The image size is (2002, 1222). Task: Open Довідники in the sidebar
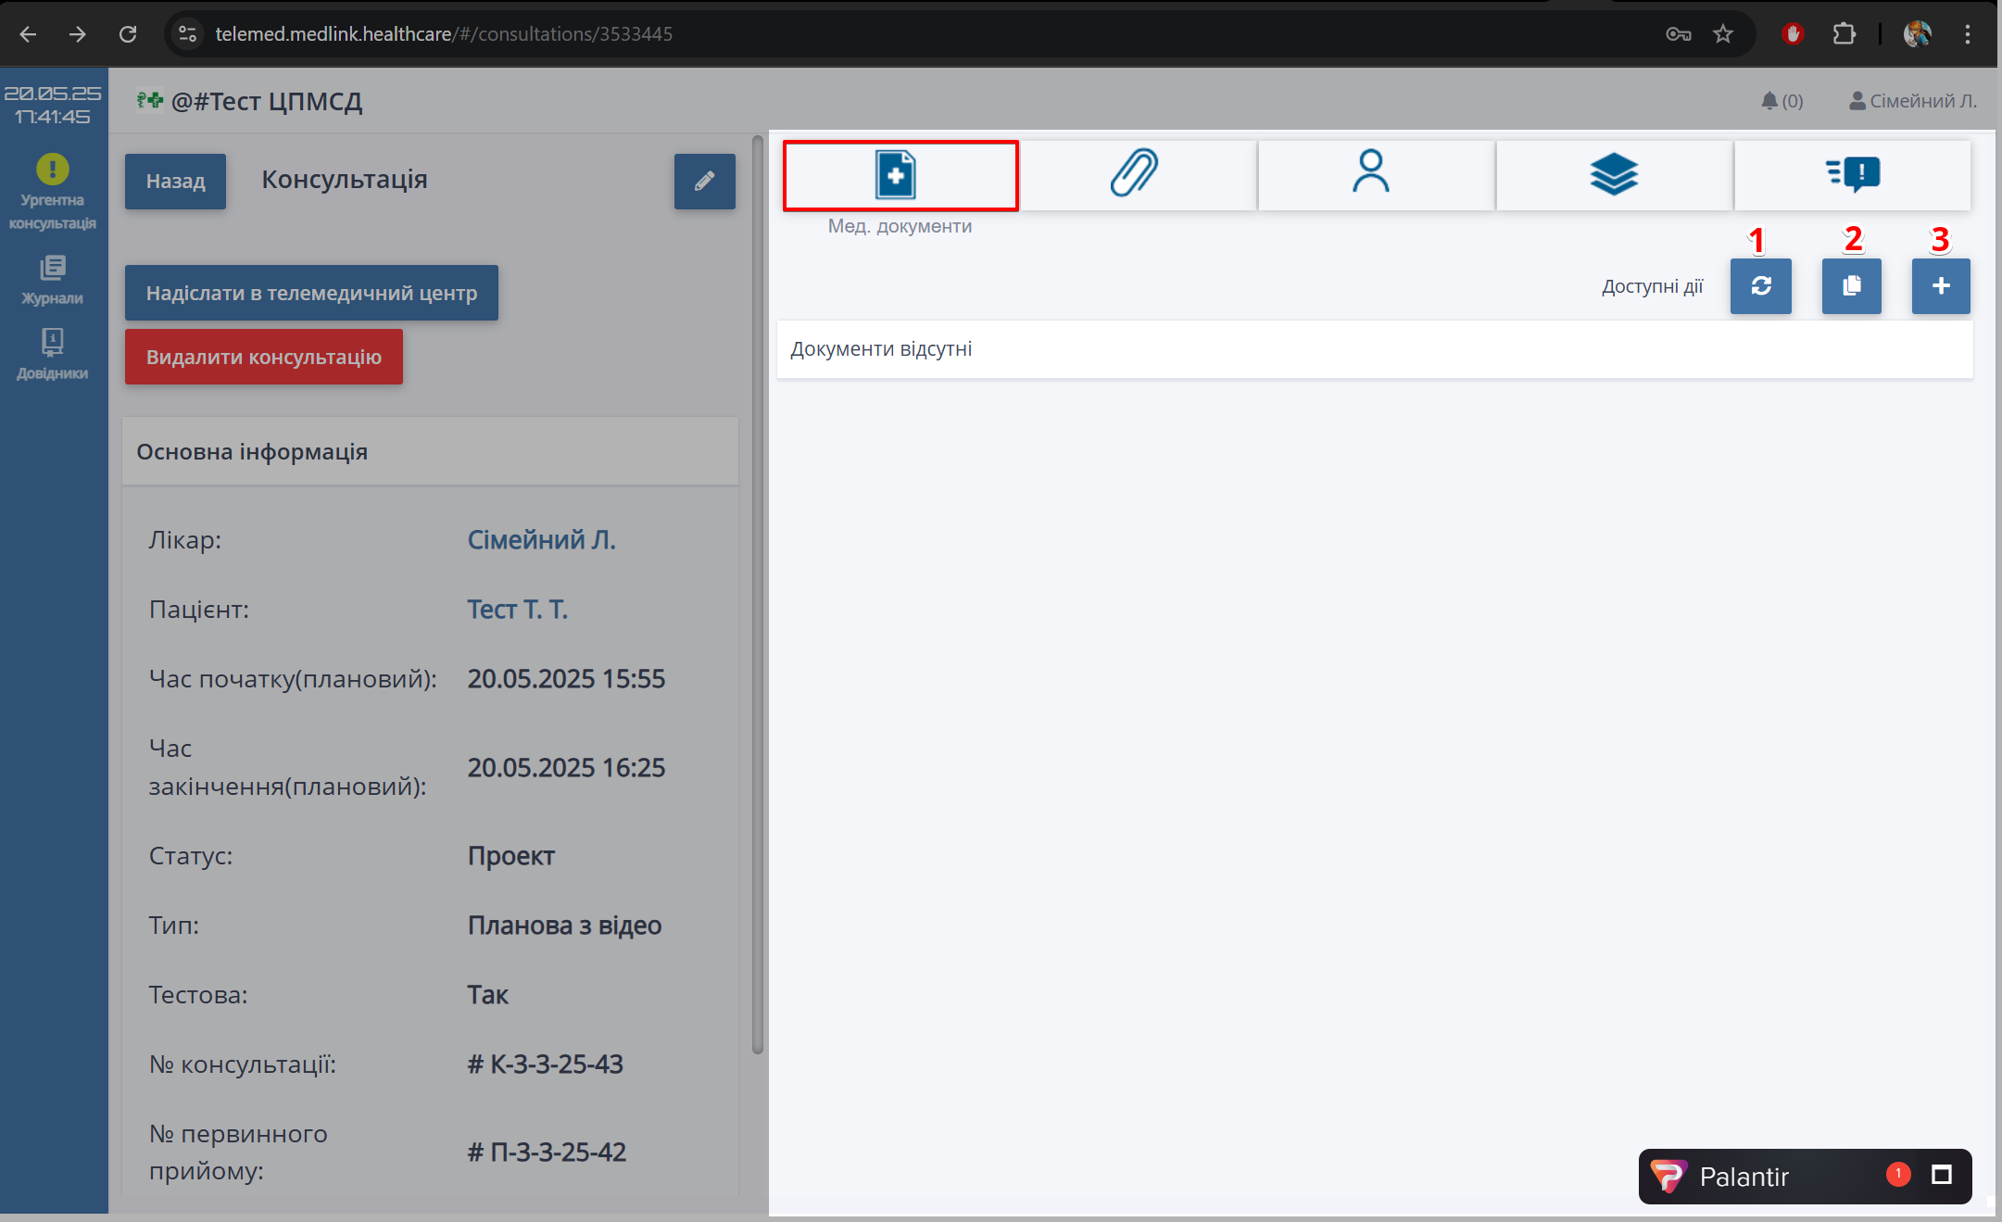point(53,355)
